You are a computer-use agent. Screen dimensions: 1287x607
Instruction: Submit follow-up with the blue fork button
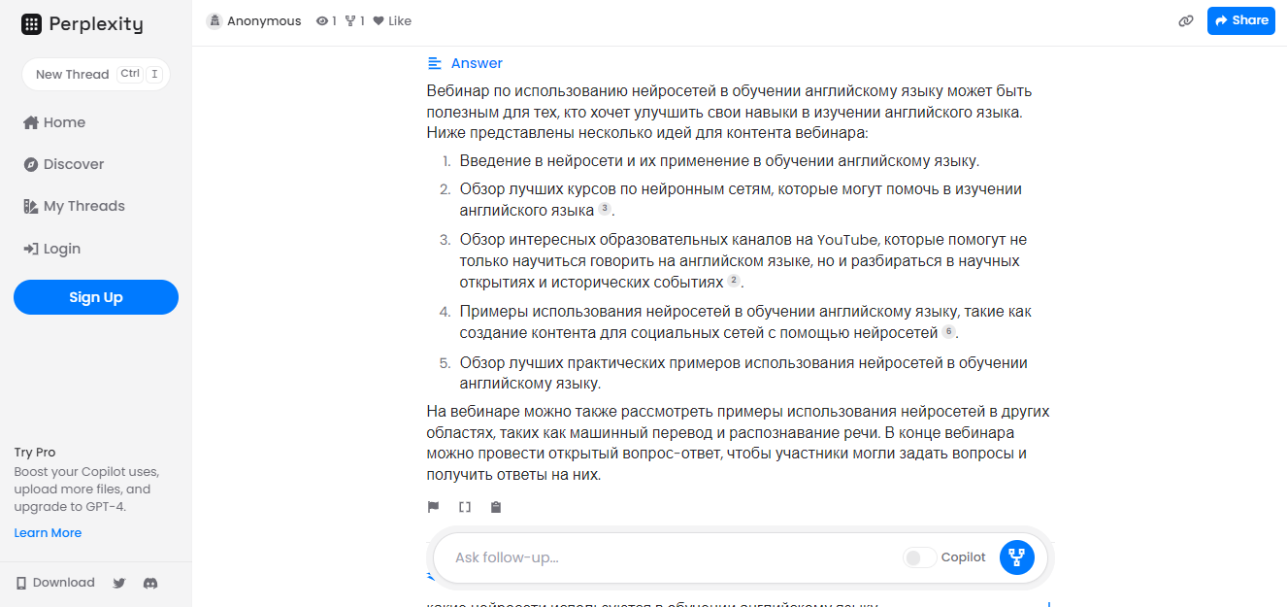coord(1015,557)
